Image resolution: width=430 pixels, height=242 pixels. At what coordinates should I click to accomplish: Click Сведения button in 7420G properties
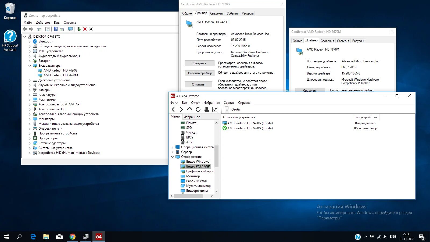(199, 63)
